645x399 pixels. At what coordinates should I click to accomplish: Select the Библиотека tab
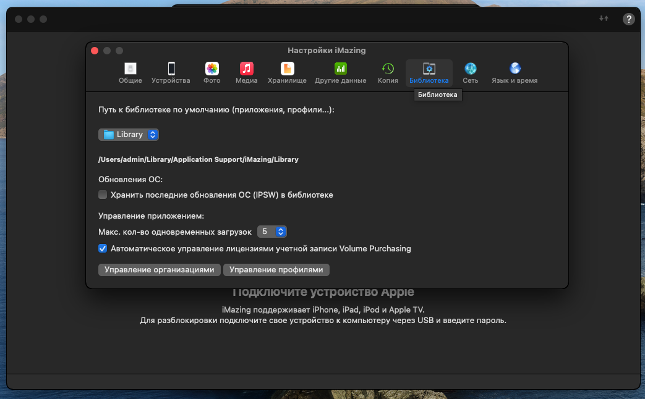(x=429, y=73)
